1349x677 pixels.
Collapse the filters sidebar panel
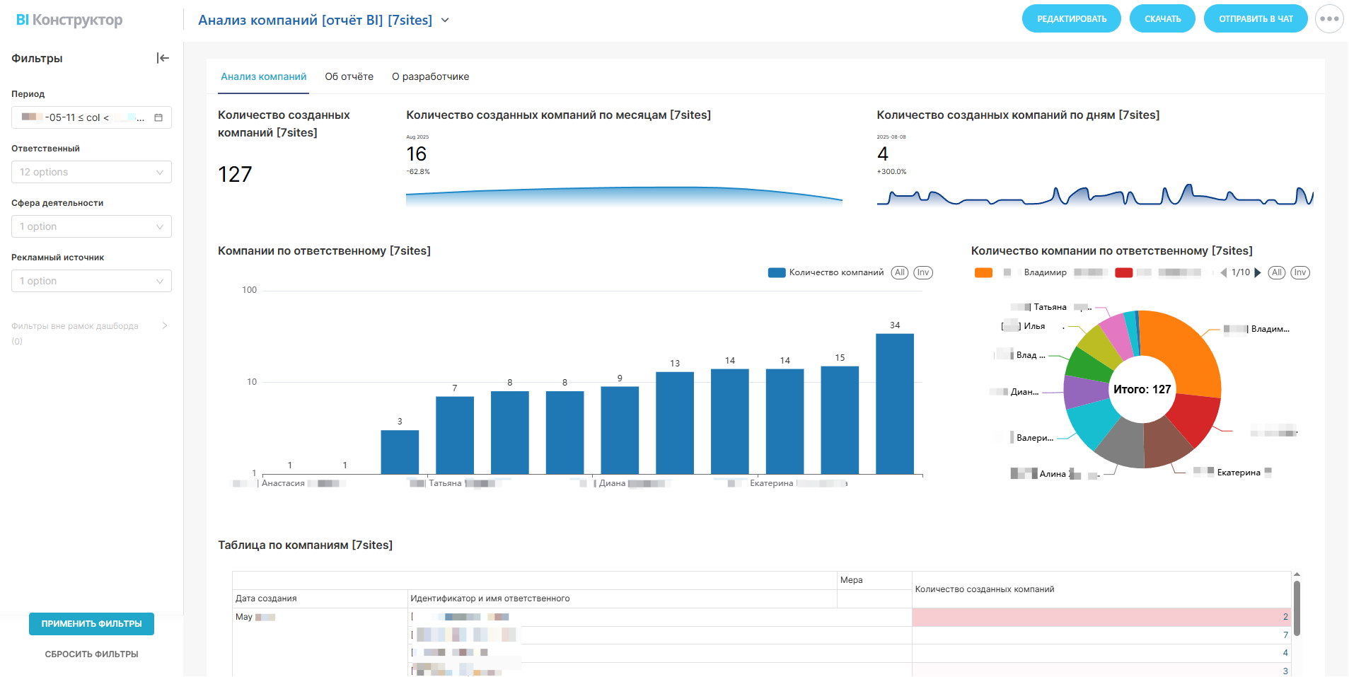[163, 58]
